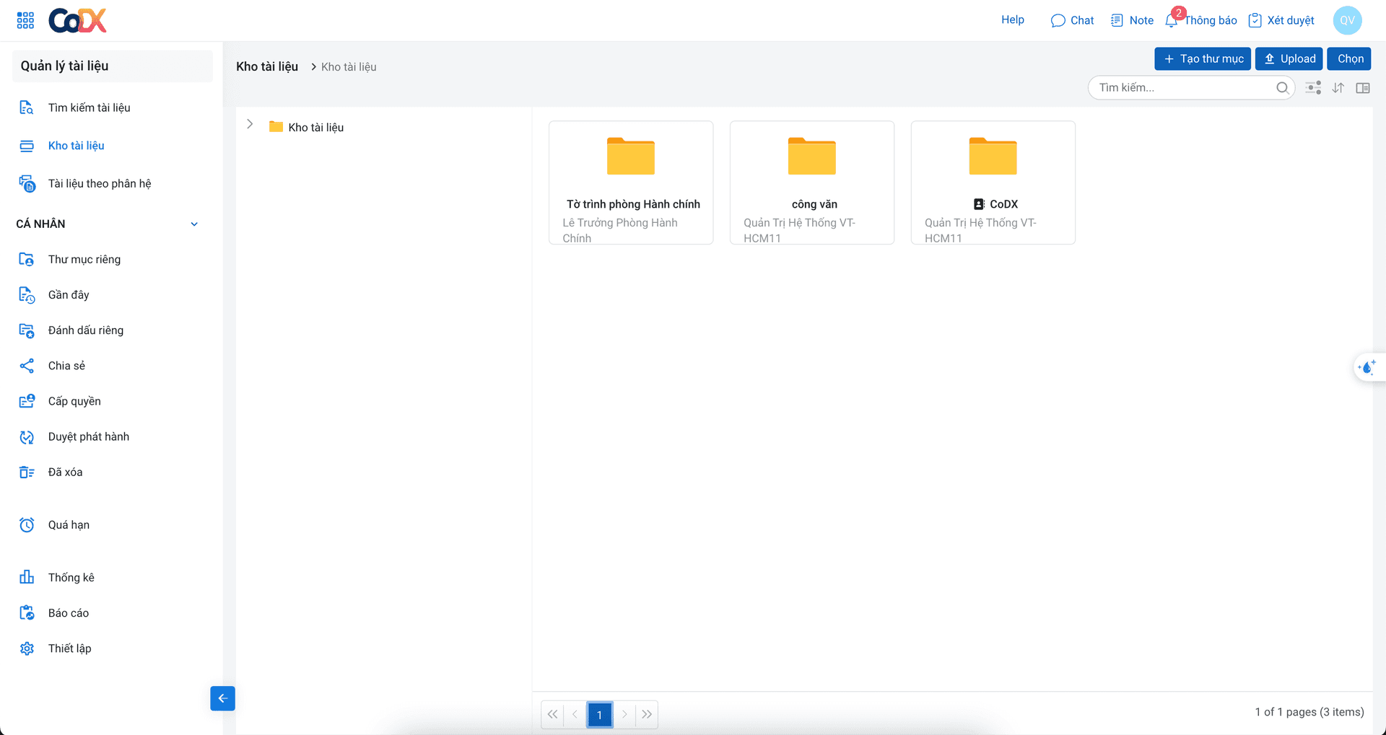Viewport: 1386px width, 735px height.
Task: Click the sort order arrows icon
Action: tap(1338, 88)
